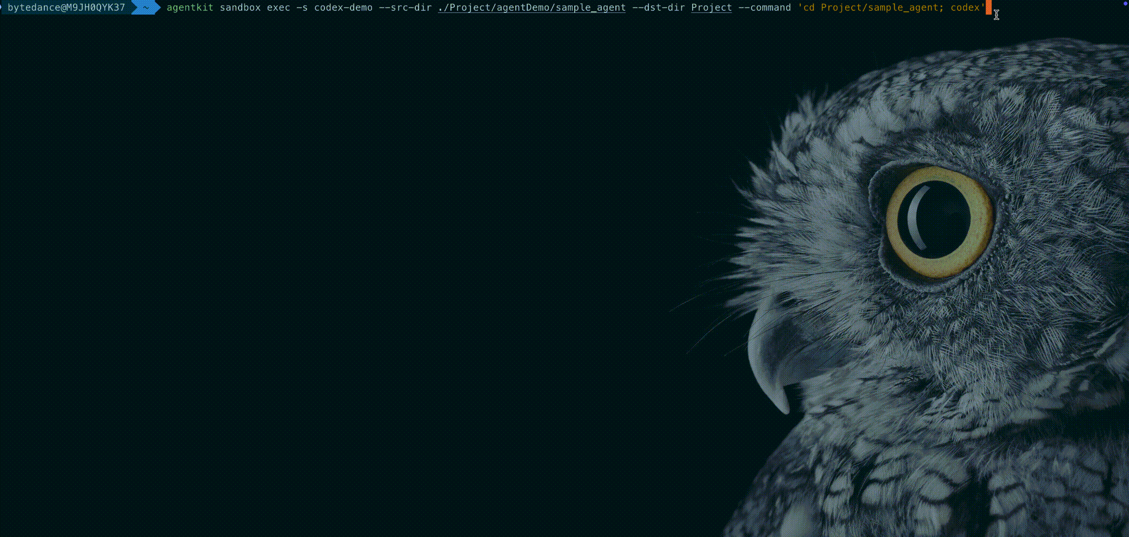Viewport: 1129px width, 537px height.
Task: Click the --src-dir option flag
Action: 406,8
